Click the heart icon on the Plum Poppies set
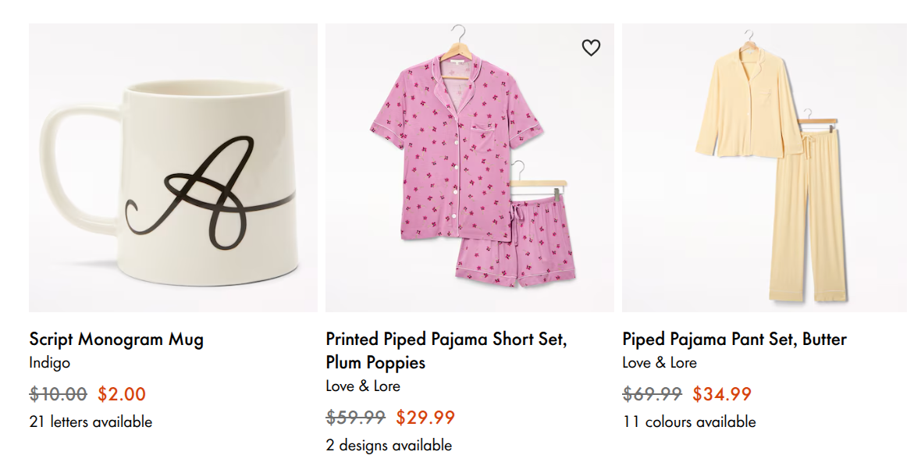This screenshot has height=473, width=921. [x=592, y=48]
